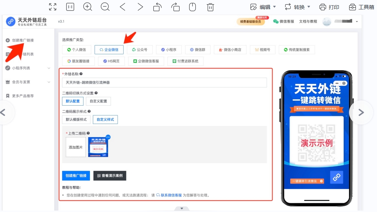
Task: Click the uploaded QR code thumbnail
Action: click(98, 147)
